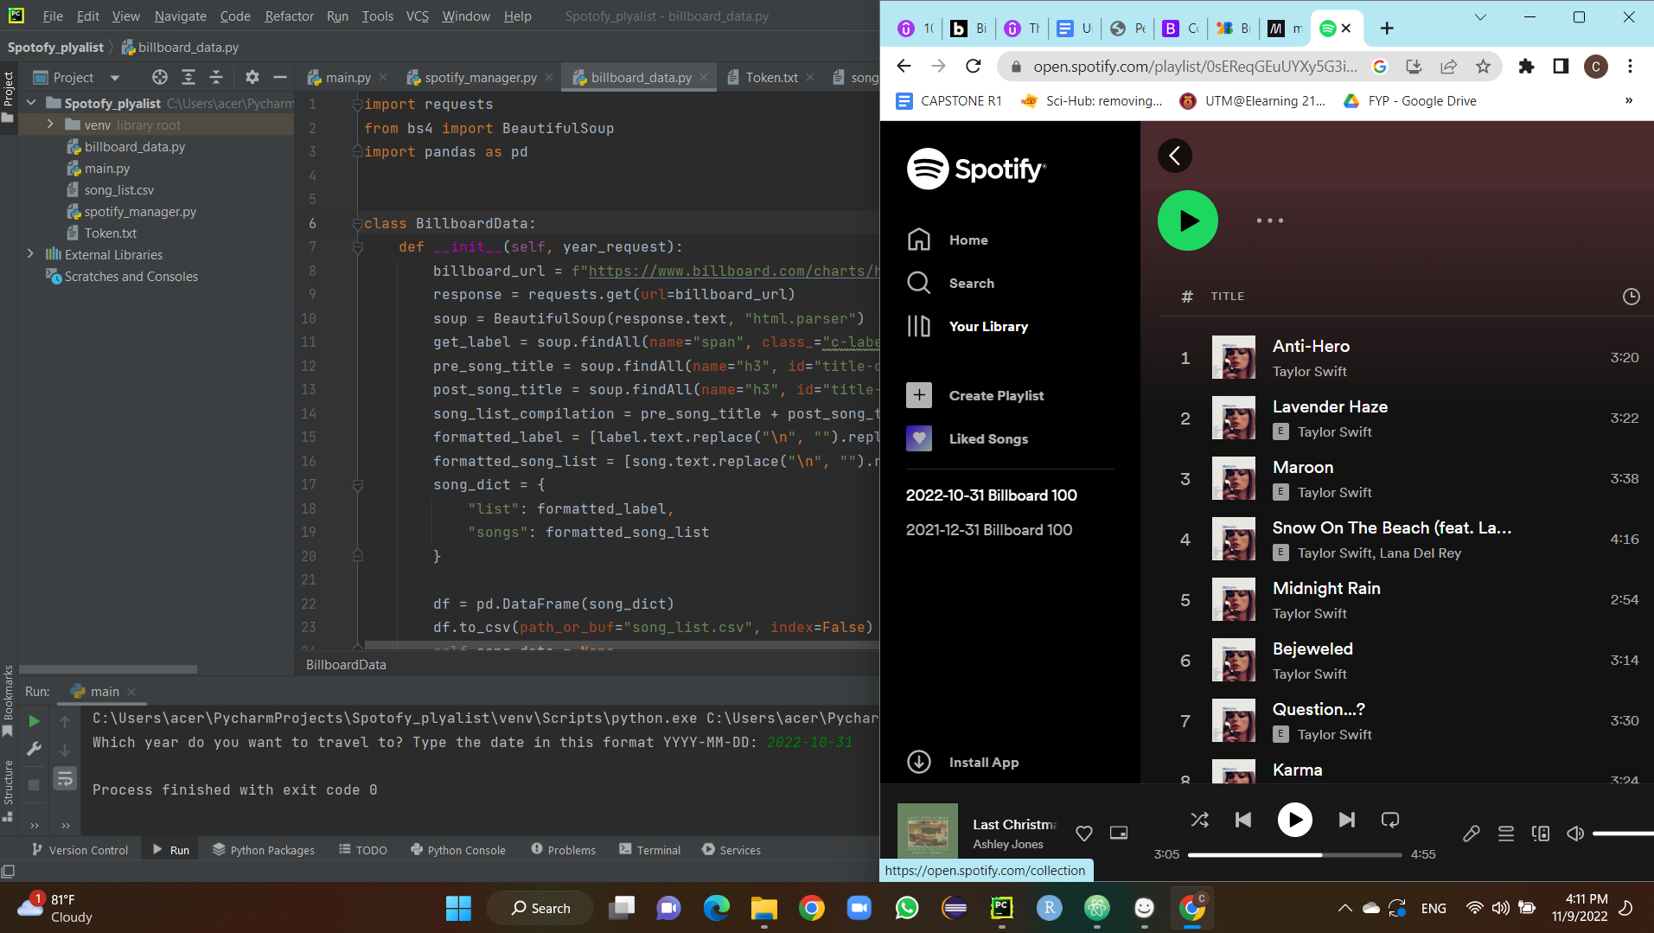The image size is (1654, 933).
Task: Open the Spotify queue icon
Action: point(1506,834)
